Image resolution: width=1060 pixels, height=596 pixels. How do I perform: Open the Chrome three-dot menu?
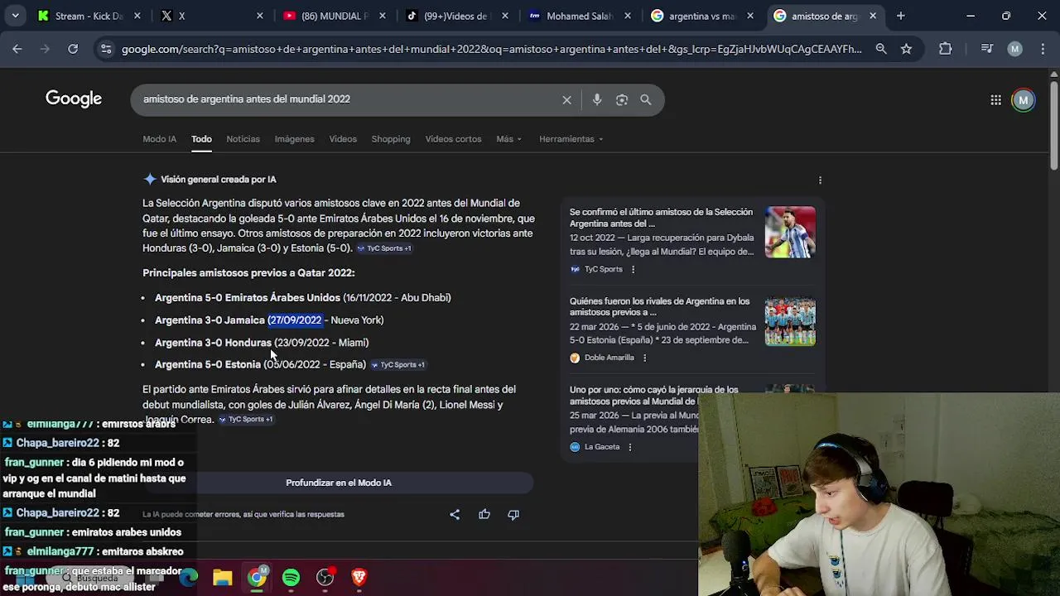(1041, 49)
